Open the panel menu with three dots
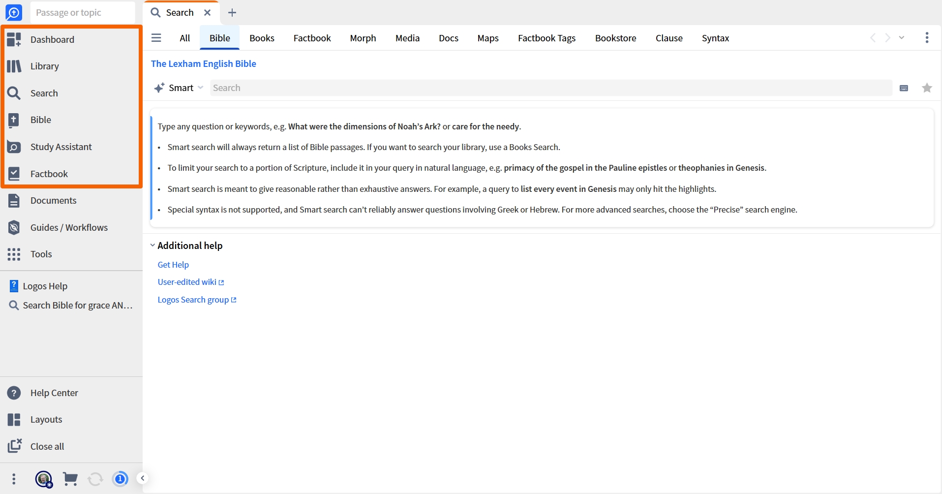The image size is (942, 494). coord(927,38)
